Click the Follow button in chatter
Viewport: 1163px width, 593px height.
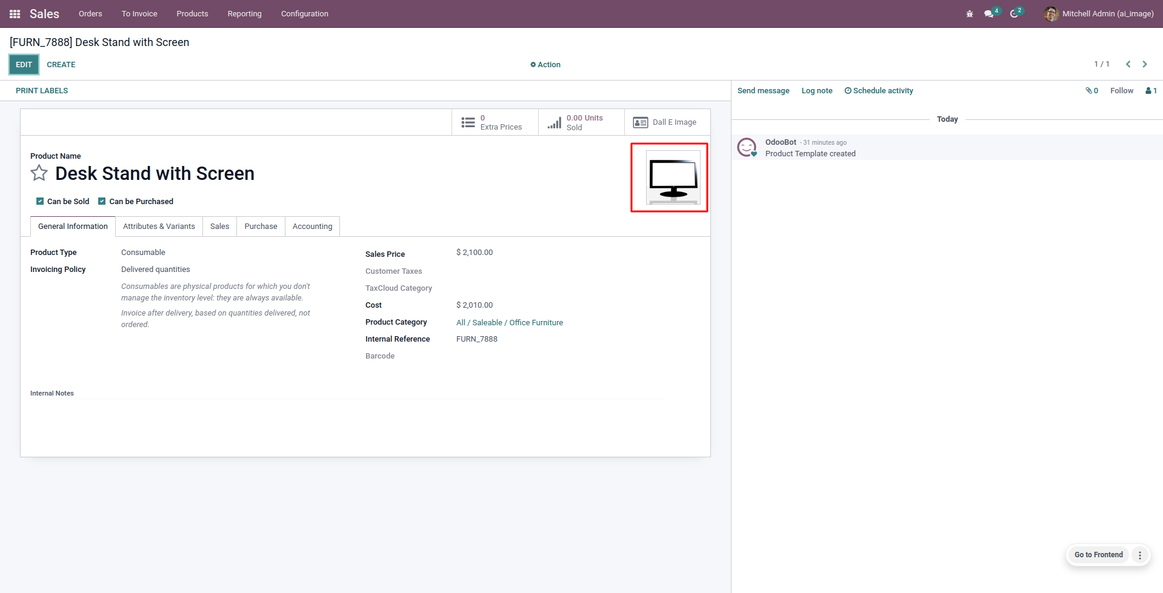pos(1122,91)
